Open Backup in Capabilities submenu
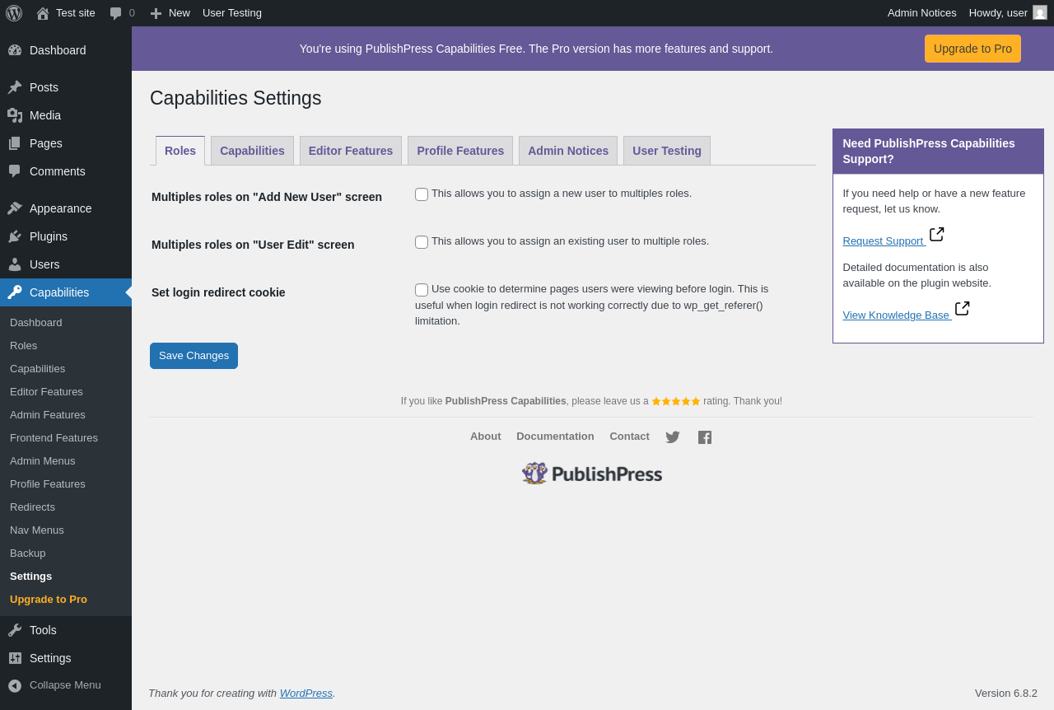The image size is (1054, 710). point(66,554)
